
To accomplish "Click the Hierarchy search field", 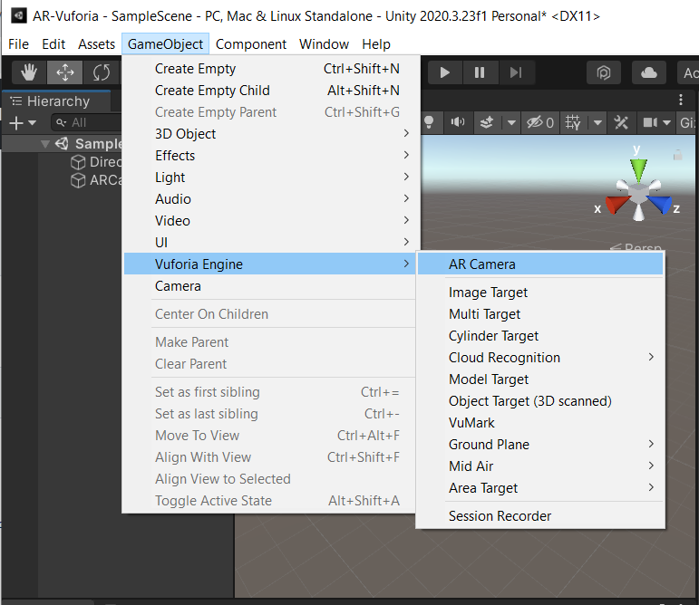I will (x=86, y=122).
